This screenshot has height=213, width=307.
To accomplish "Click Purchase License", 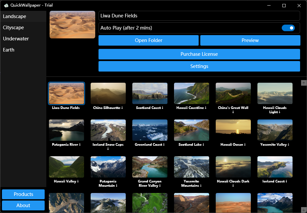I will (199, 54).
